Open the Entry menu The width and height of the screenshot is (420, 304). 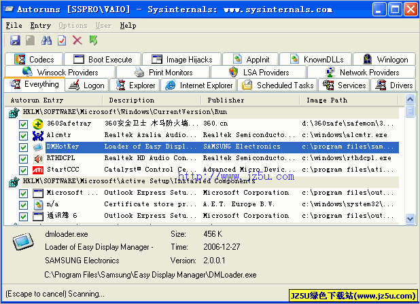point(41,25)
